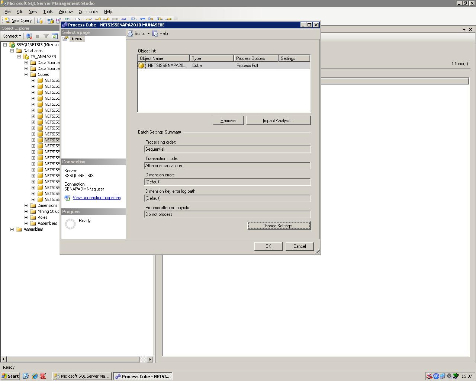
Task: Click the Database Engine Query icon beside New Query
Action: pos(40,20)
